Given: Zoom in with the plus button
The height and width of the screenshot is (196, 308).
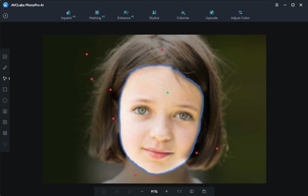Looking at the screenshot, I should (166, 191).
